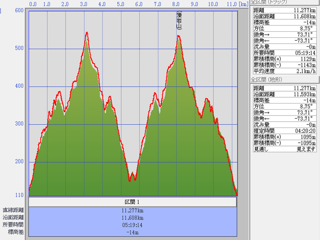
Task: Click 所要時間 05:19:14 in the bottom table
Action: pyautogui.click(x=132, y=225)
